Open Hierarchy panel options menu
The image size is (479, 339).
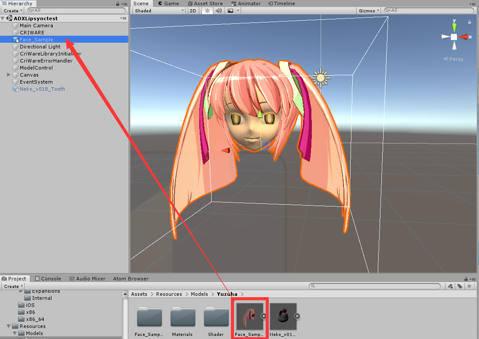click(x=124, y=4)
